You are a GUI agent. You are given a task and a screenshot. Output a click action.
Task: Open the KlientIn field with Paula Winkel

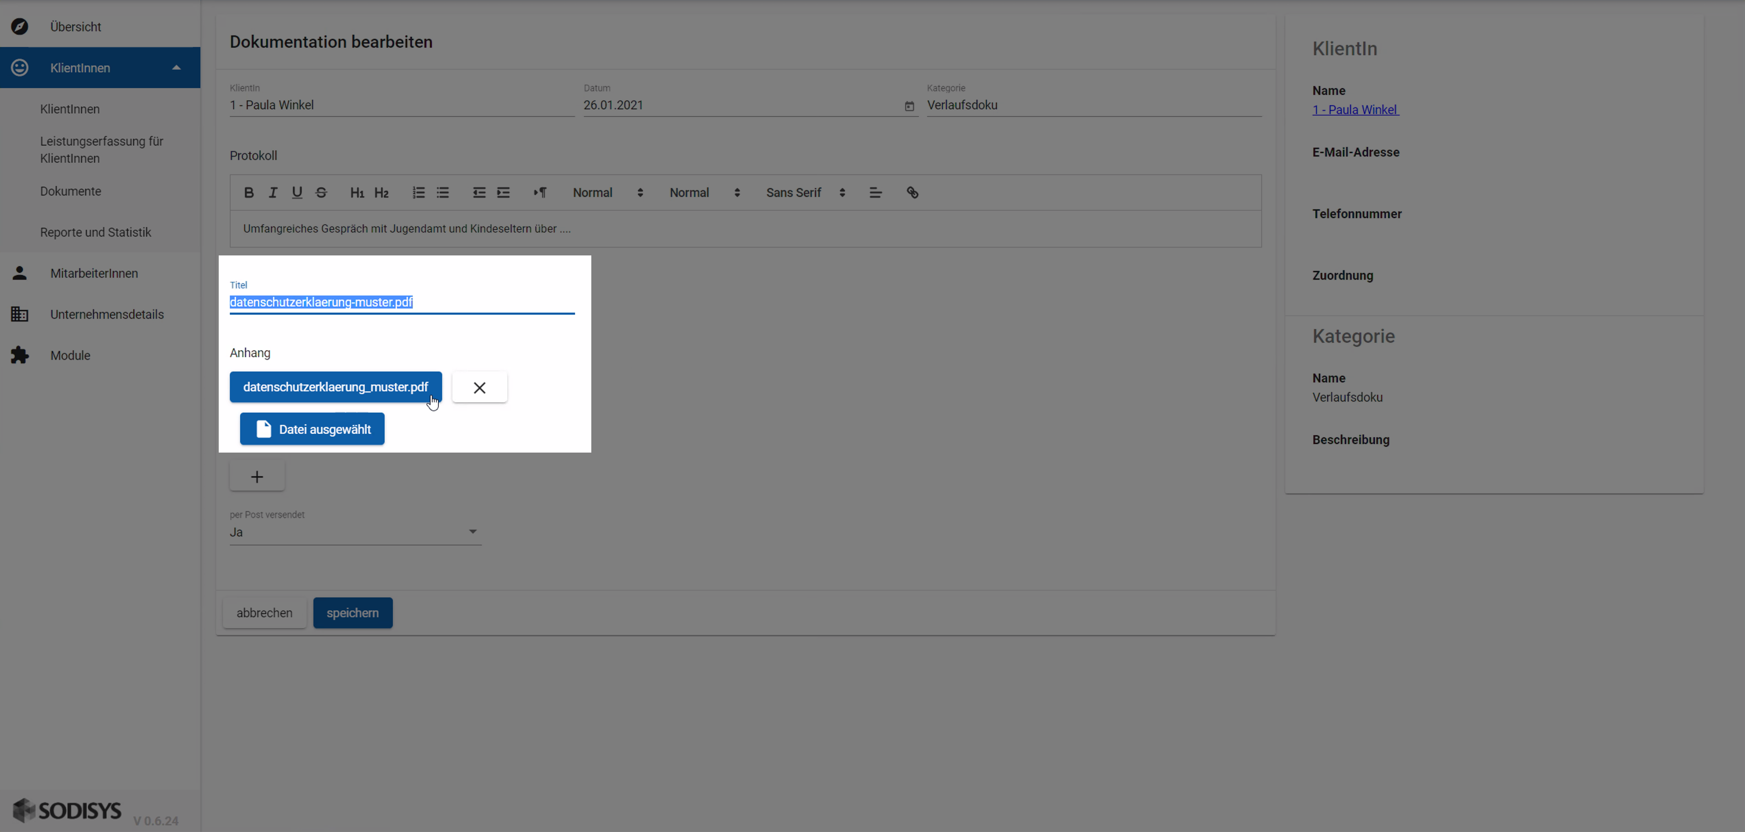pos(402,105)
